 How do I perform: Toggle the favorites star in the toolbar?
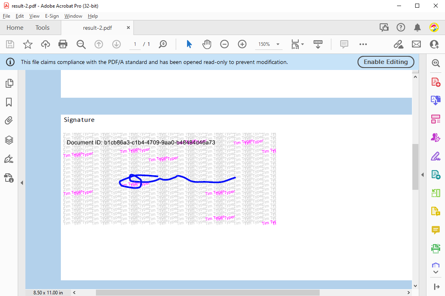coord(27,44)
